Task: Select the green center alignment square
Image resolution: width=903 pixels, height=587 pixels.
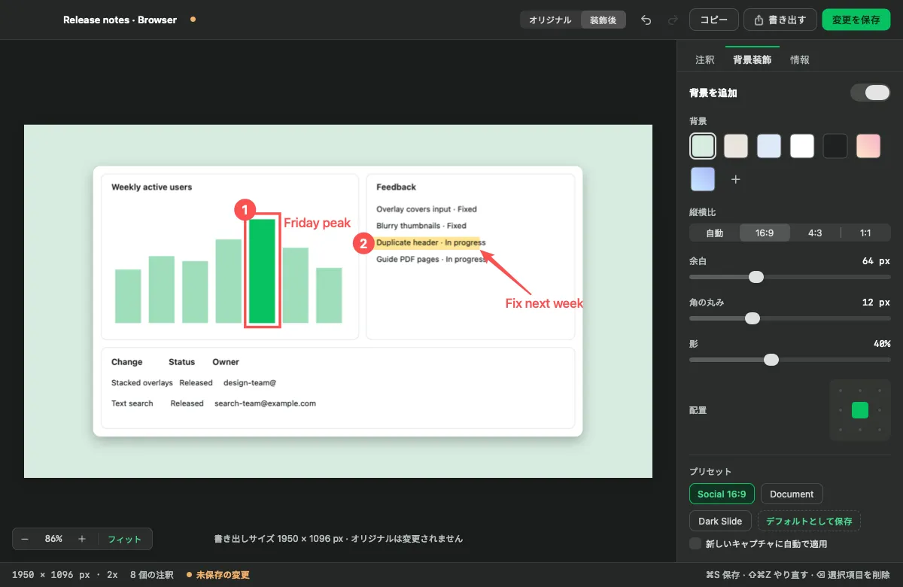Action: pos(860,410)
